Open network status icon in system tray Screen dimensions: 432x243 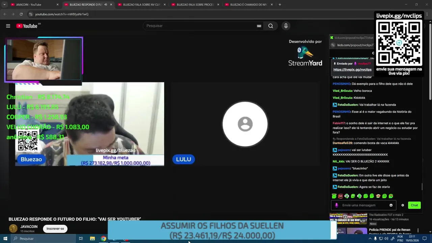tap(381, 239)
